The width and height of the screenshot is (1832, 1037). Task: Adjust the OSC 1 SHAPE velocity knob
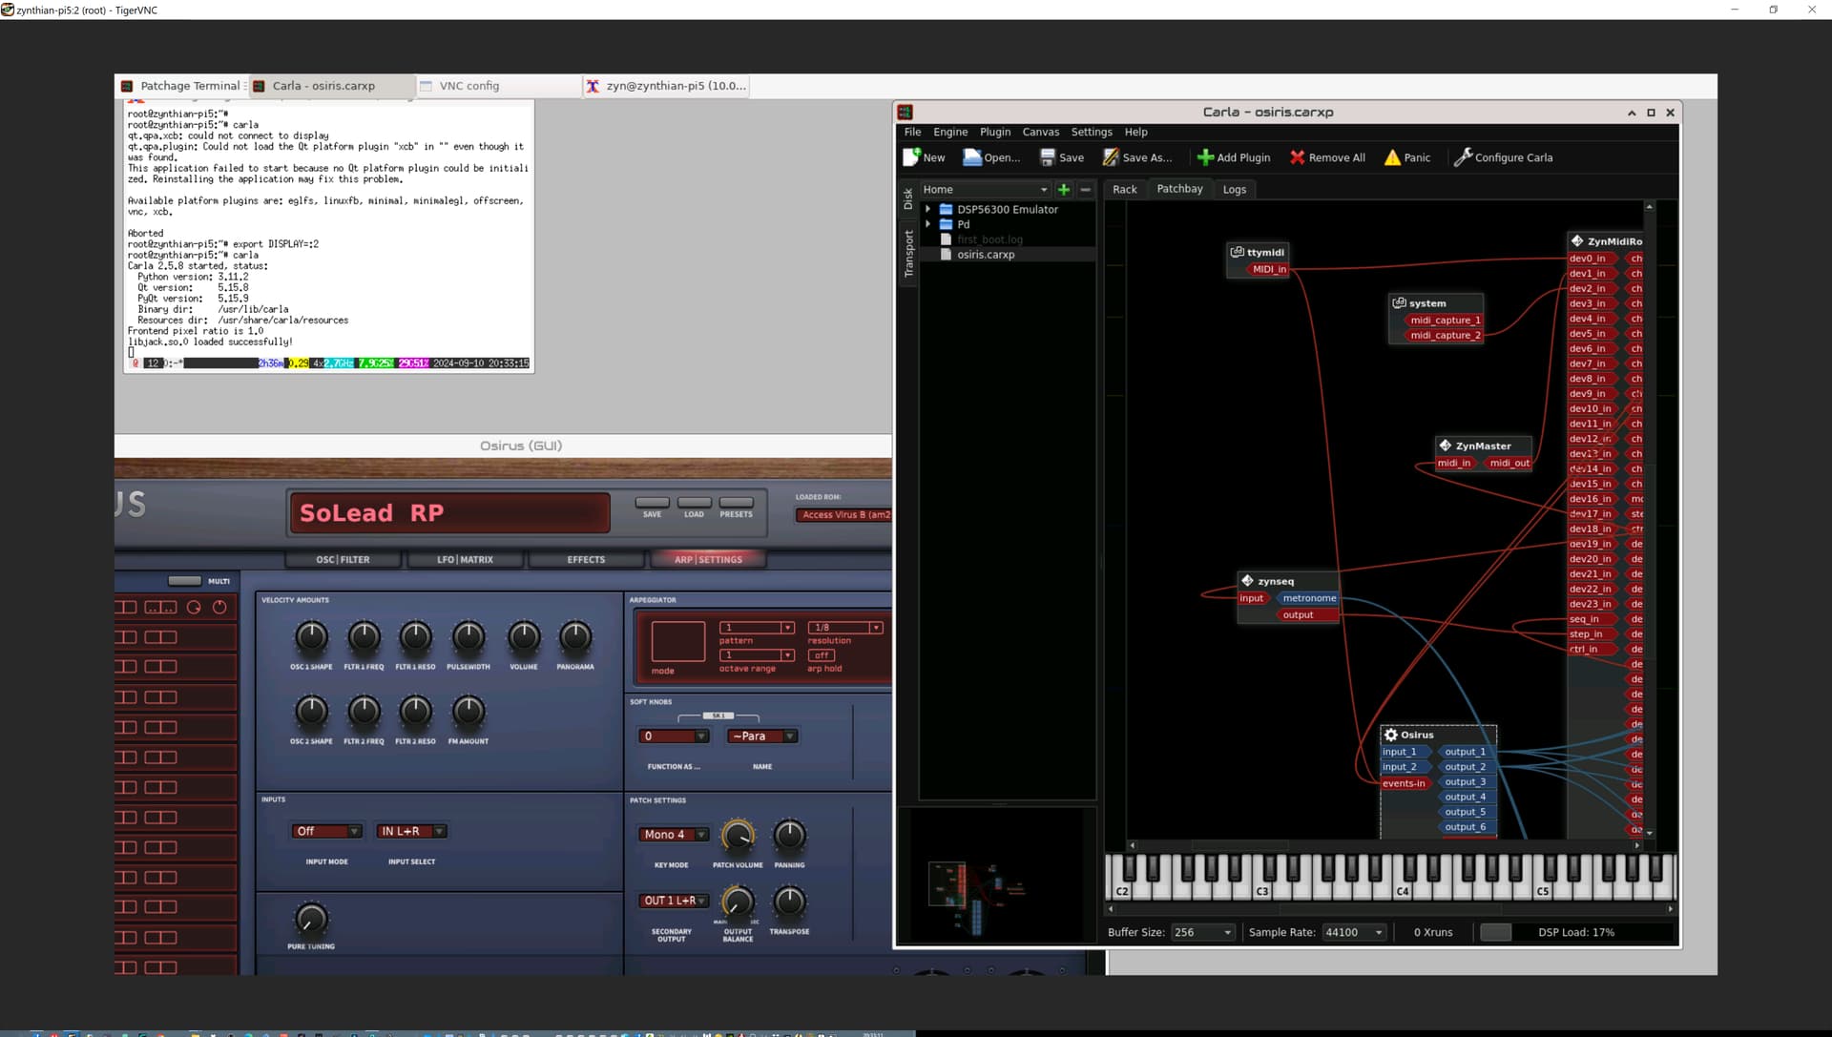pos(311,637)
